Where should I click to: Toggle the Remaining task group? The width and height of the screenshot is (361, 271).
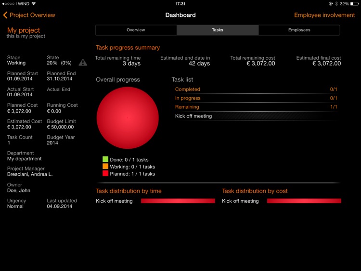coord(256,107)
